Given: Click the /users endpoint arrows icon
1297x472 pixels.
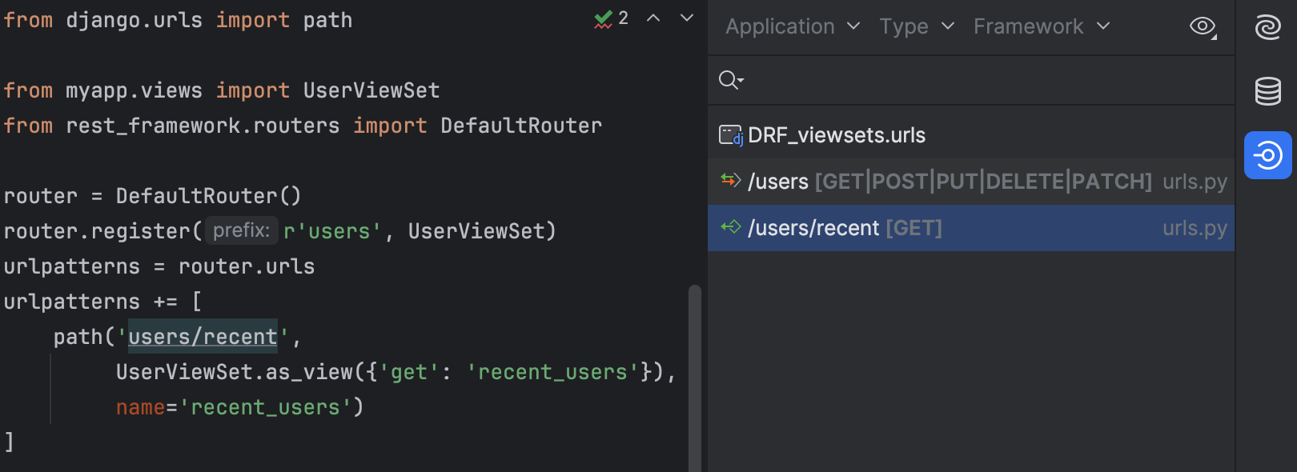Looking at the screenshot, I should tap(730, 181).
